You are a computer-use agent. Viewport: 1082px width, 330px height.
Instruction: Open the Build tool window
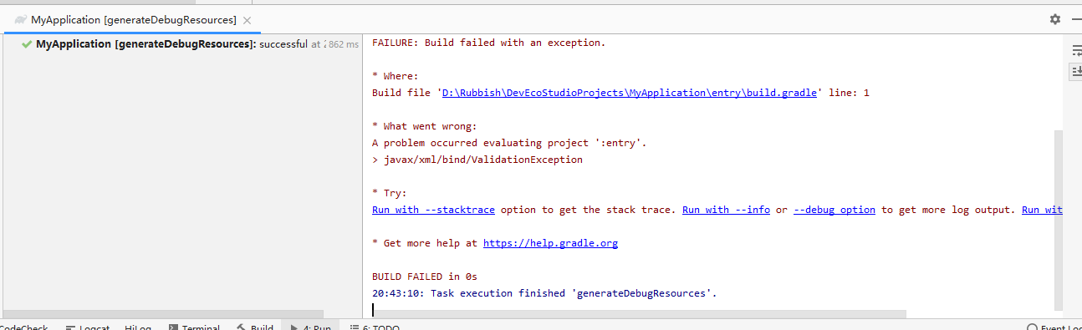point(254,325)
